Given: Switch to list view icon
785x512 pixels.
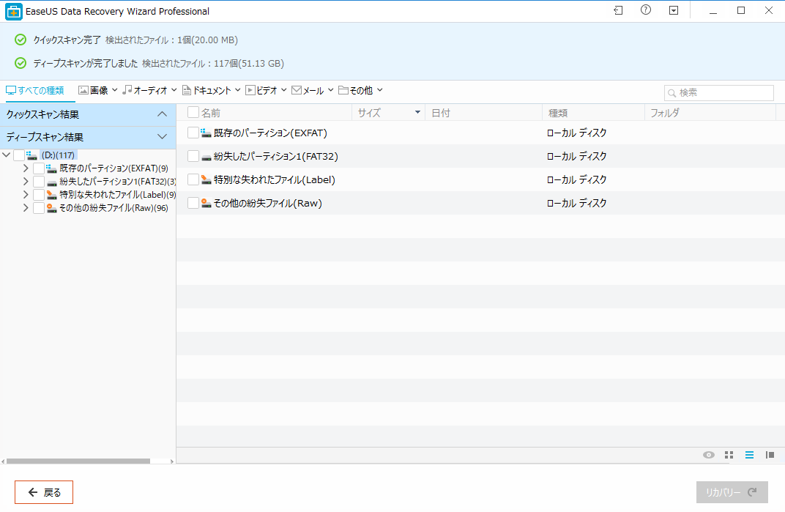Looking at the screenshot, I should tap(749, 455).
